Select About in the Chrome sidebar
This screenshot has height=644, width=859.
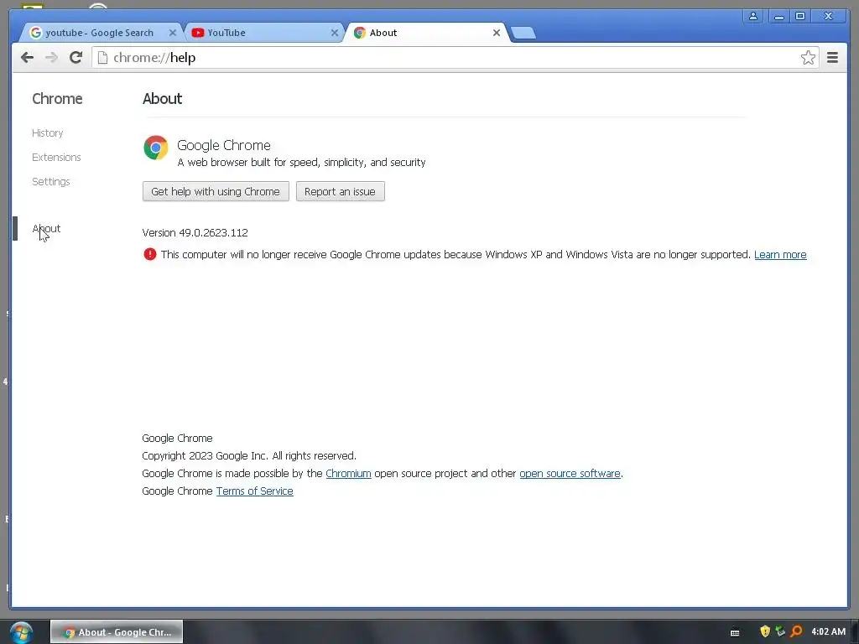pos(46,228)
